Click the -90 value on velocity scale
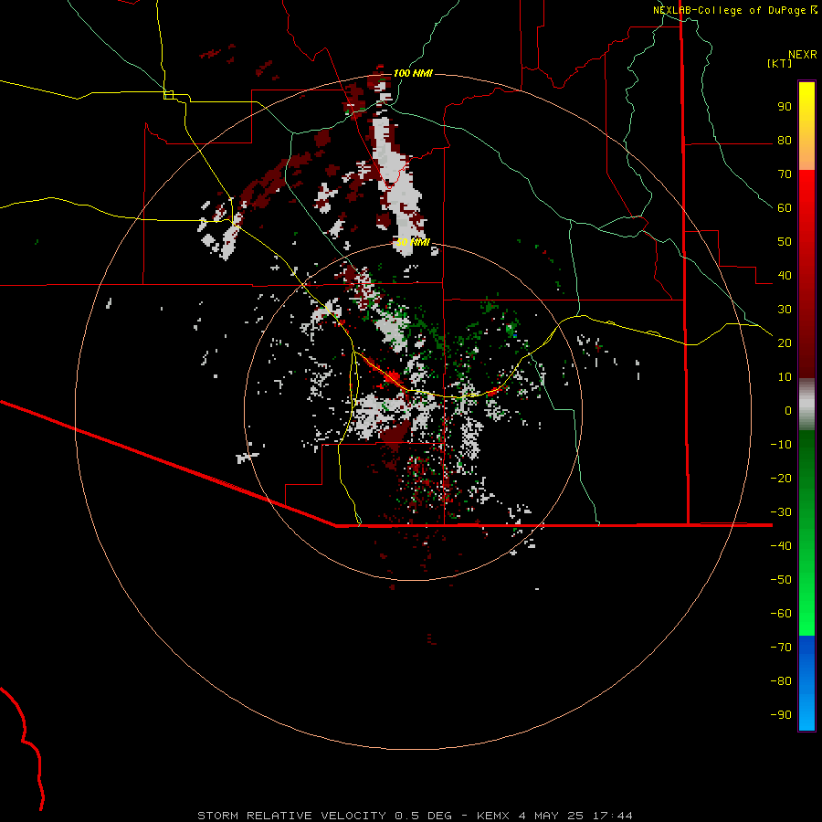This screenshot has width=822, height=822. [x=781, y=714]
